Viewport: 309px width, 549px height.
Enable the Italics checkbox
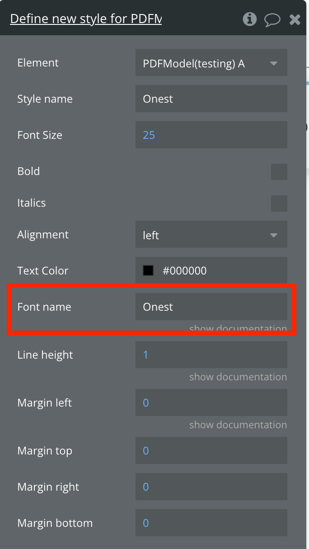click(x=279, y=204)
